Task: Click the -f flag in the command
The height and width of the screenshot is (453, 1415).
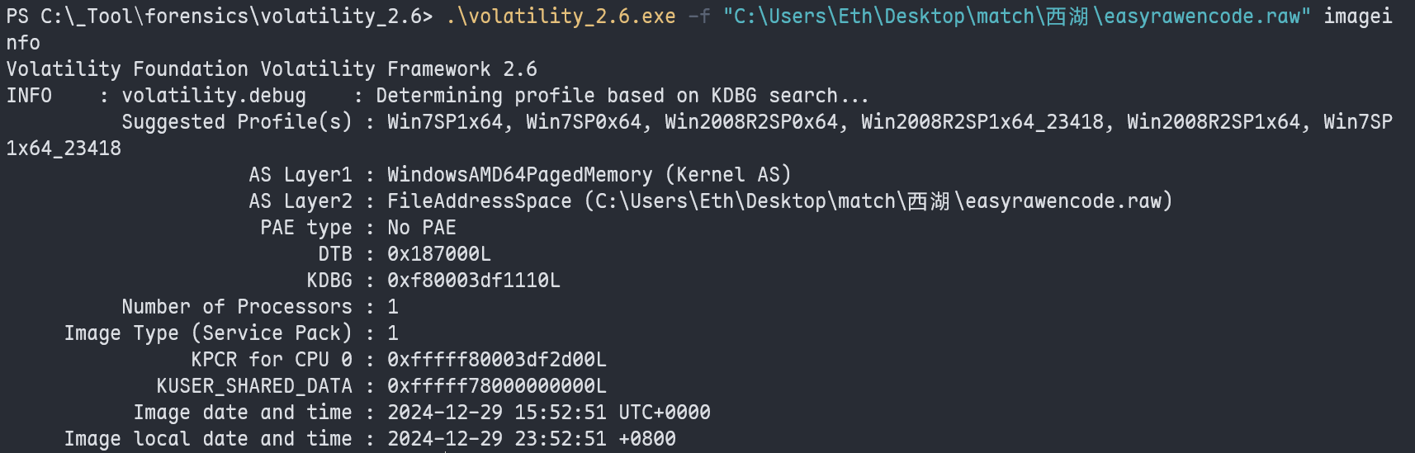Action: point(698,17)
